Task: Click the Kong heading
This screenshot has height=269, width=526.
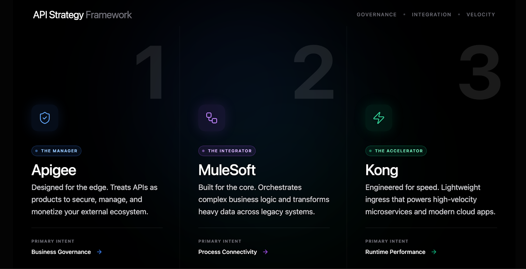Action: click(382, 170)
